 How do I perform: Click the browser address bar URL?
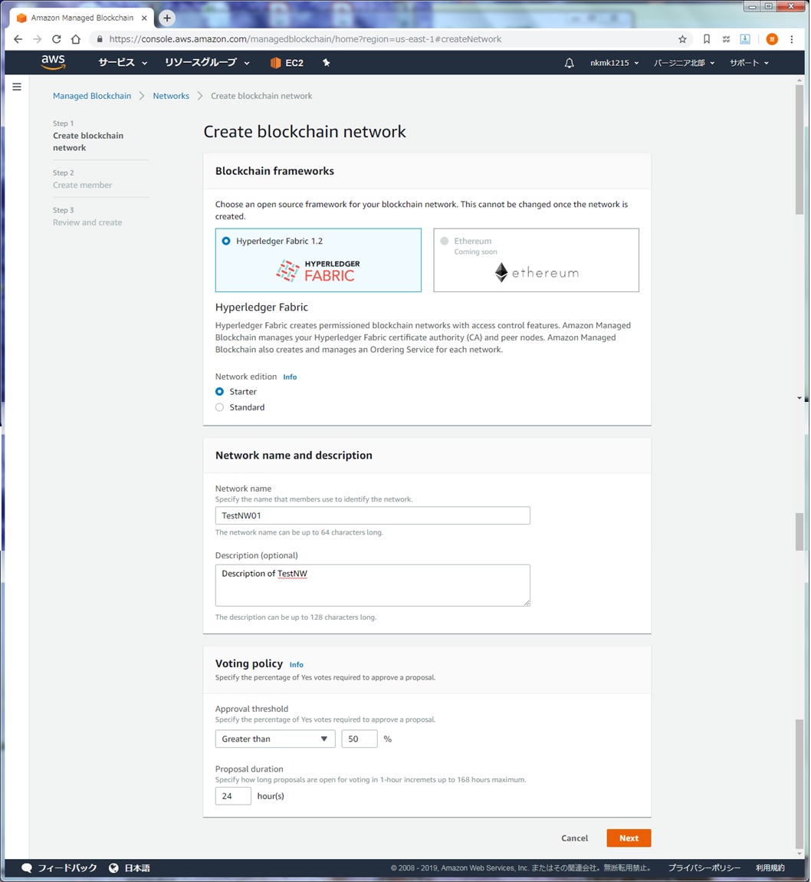305,39
